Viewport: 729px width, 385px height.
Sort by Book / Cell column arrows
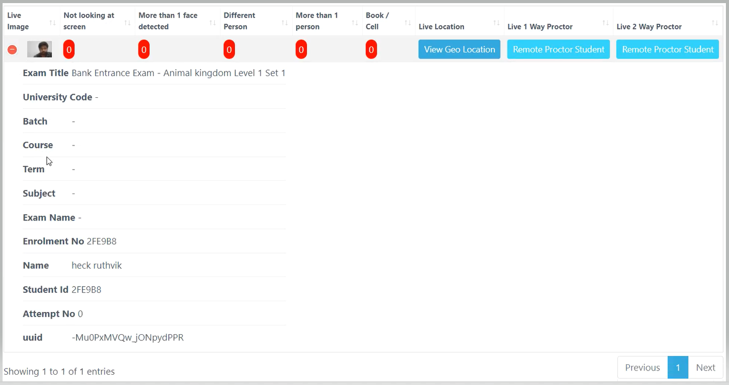[x=407, y=23]
